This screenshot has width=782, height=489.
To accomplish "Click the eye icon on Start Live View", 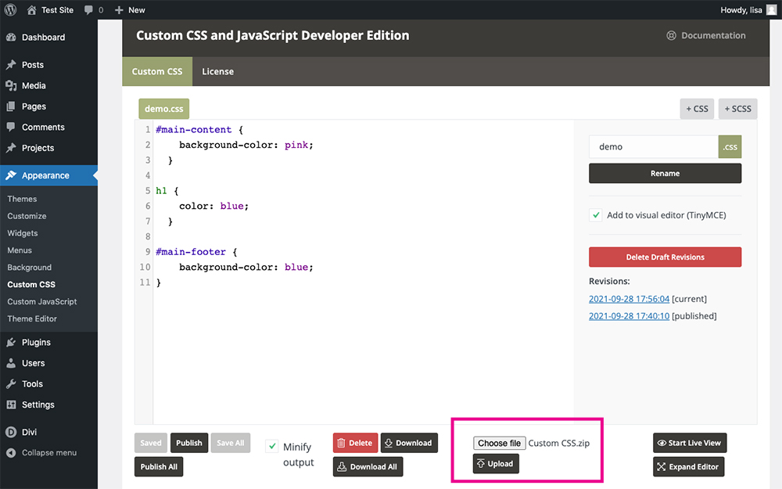I will (662, 443).
